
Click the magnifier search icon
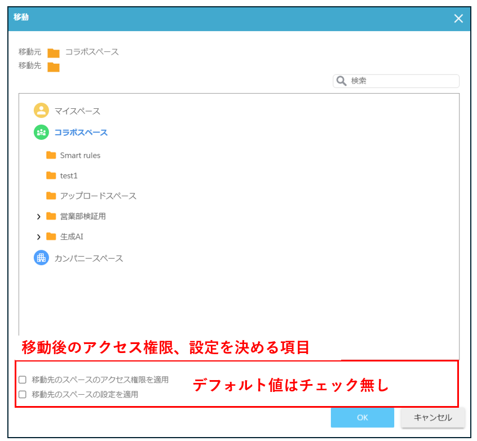341,81
